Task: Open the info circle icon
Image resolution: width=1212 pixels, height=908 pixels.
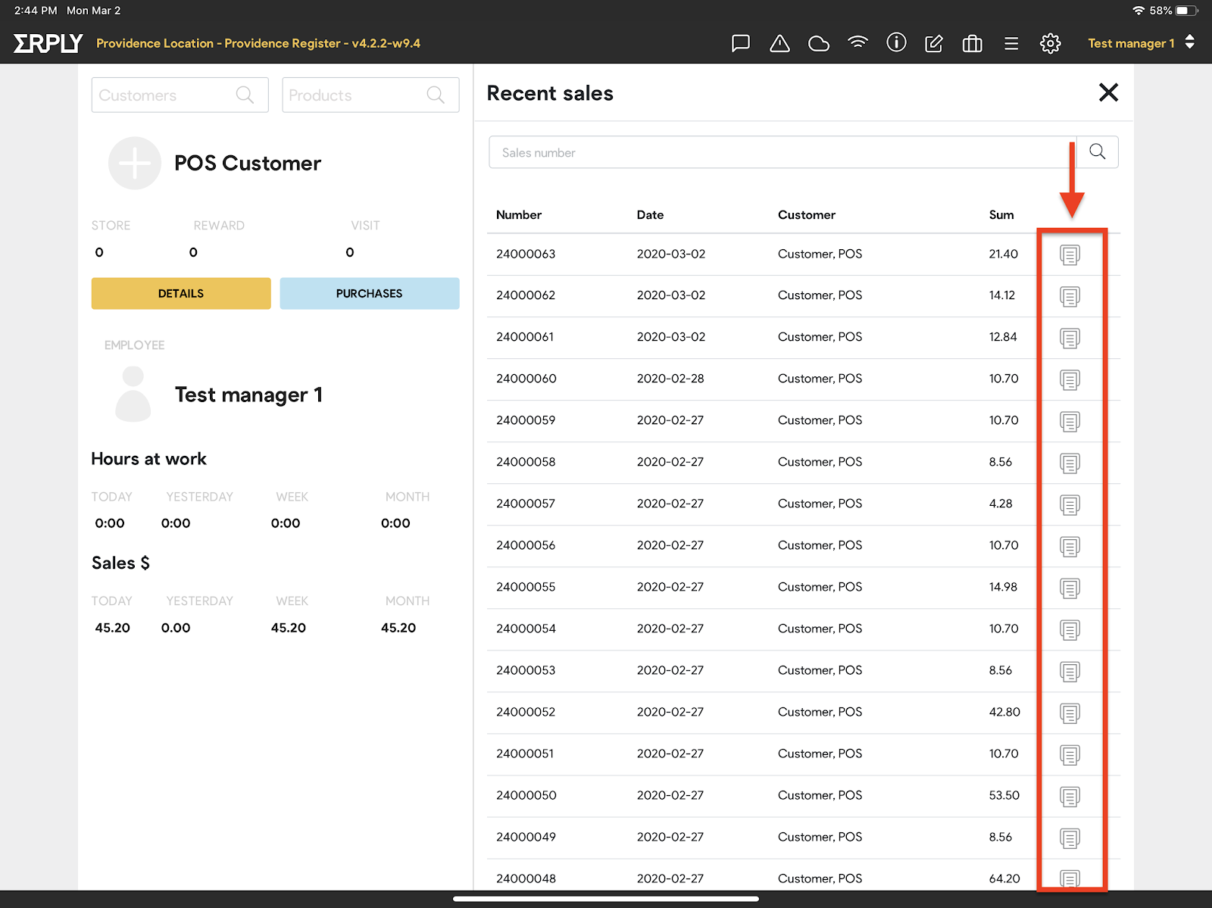Action: [896, 42]
